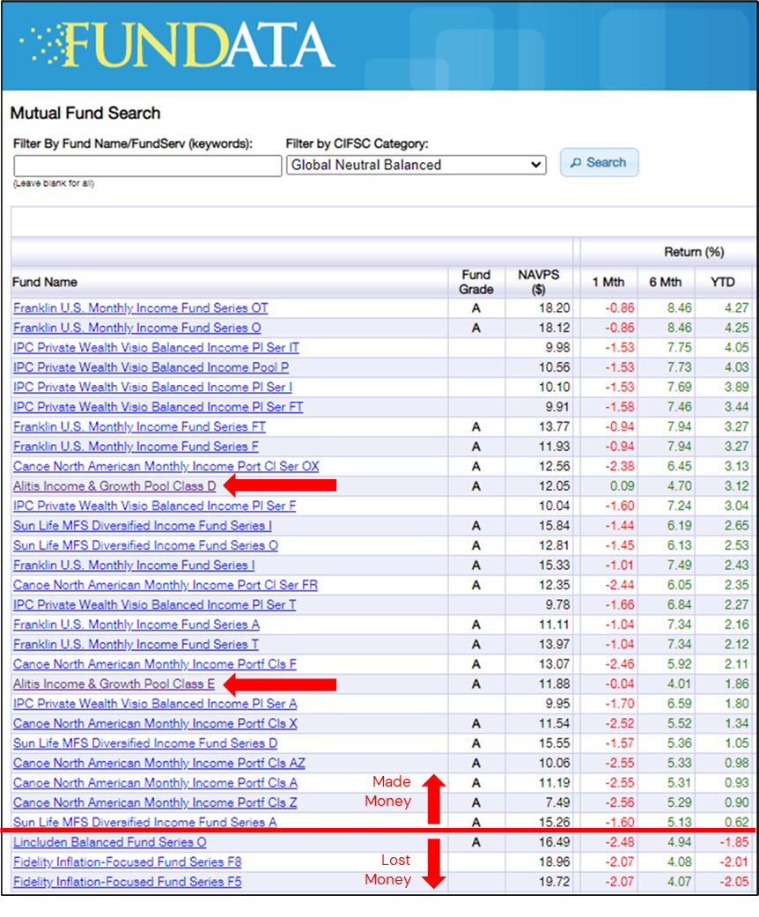Viewport: 759px width, 917px height.
Task: Open Canoe North American Monthly Income Port Cl Ser OX
Action: point(166,467)
